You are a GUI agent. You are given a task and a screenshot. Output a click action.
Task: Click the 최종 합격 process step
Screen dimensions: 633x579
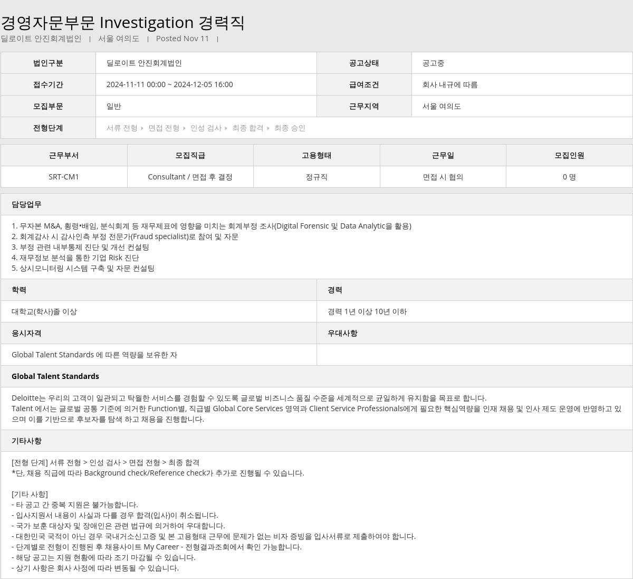point(247,128)
